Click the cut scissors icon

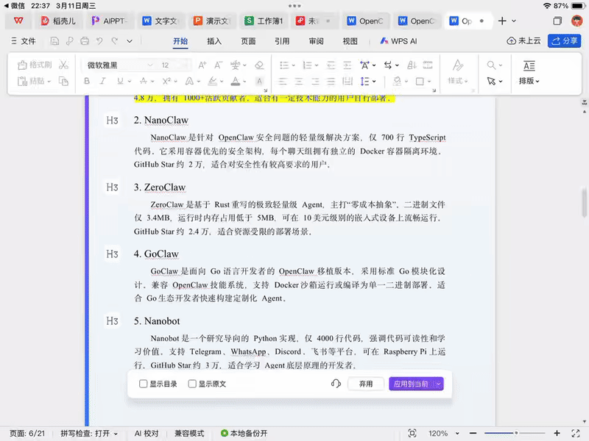63,65
